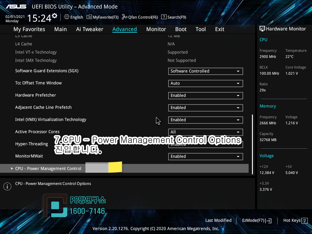The width and height of the screenshot is (312, 234).
Task: Click the language globe icon
Action: click(67, 17)
